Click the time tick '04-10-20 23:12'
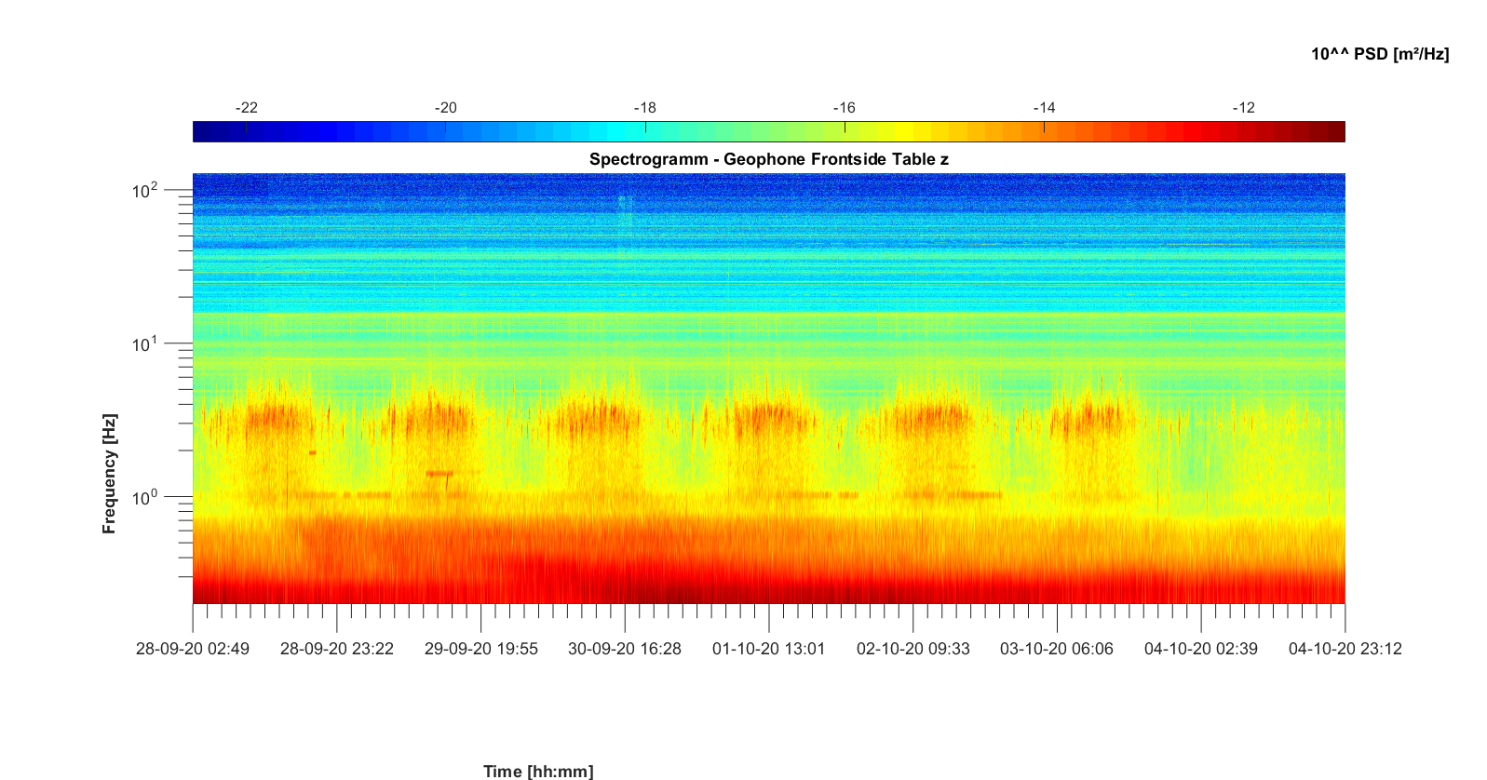Screen dimensions: 1487x780 [x=1345, y=649]
